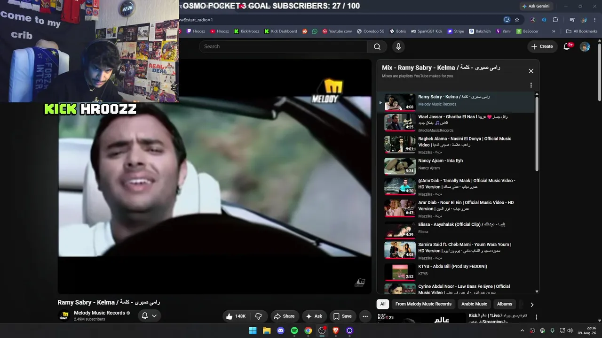Open Chrome three-dot menu
This screenshot has width=602, height=338.
click(x=595, y=20)
